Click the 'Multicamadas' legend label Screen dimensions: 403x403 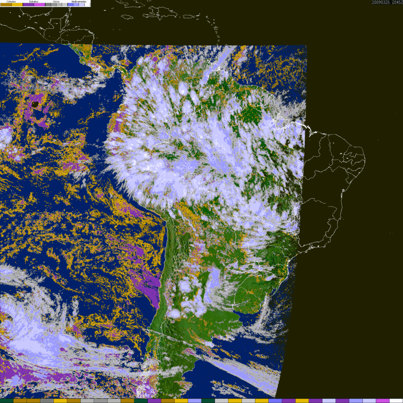coord(79,1)
